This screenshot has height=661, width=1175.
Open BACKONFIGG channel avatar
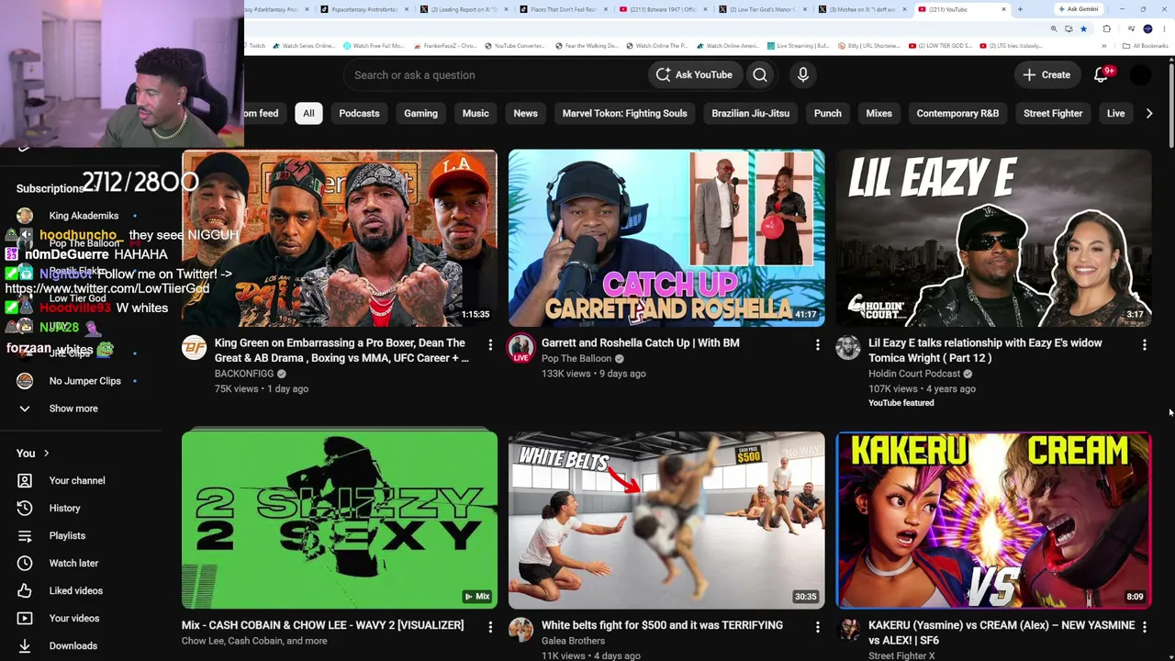(x=194, y=348)
